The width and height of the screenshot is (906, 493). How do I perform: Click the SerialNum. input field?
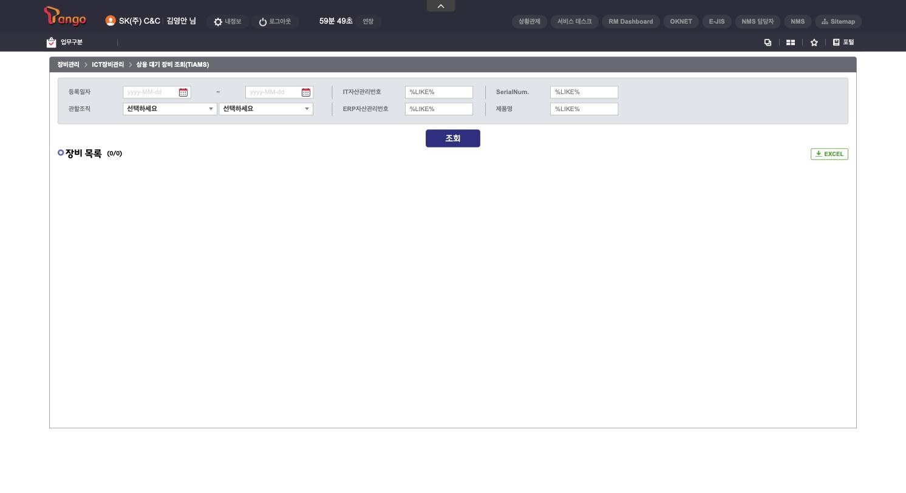[584, 92]
